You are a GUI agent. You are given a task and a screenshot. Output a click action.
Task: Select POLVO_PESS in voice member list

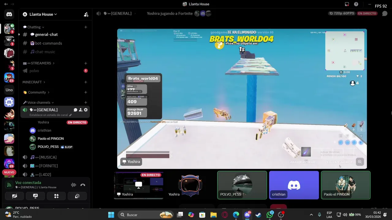tap(58, 147)
